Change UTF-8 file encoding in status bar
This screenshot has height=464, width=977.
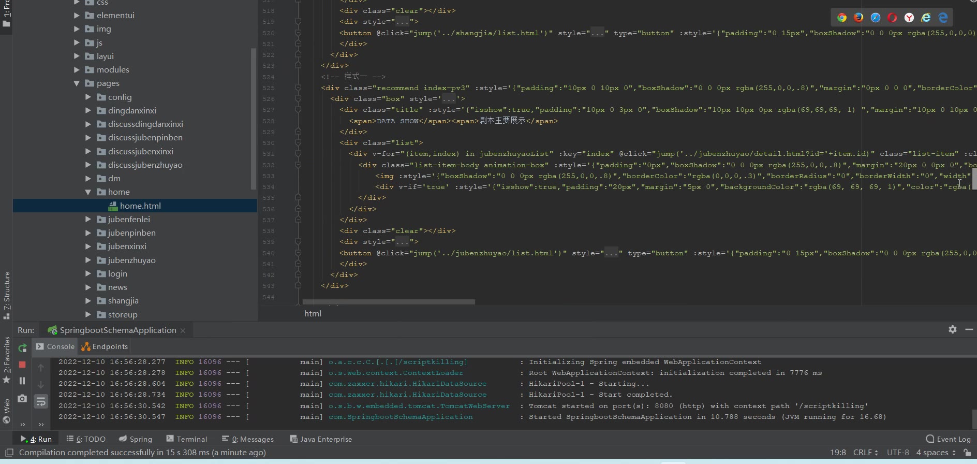point(898,453)
